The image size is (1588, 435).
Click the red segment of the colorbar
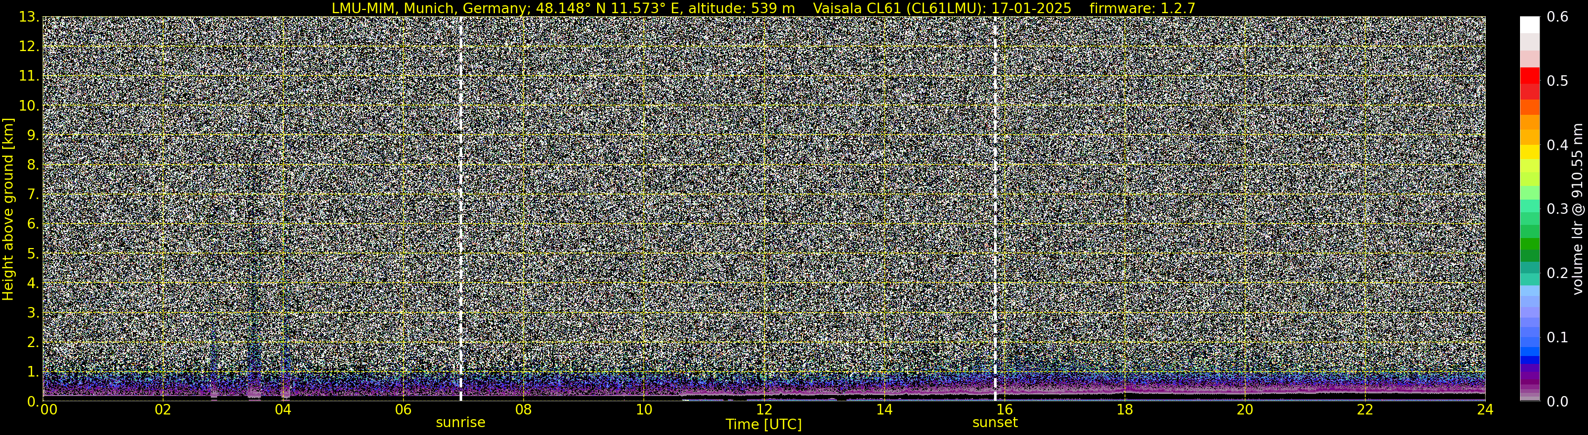[x=1529, y=76]
